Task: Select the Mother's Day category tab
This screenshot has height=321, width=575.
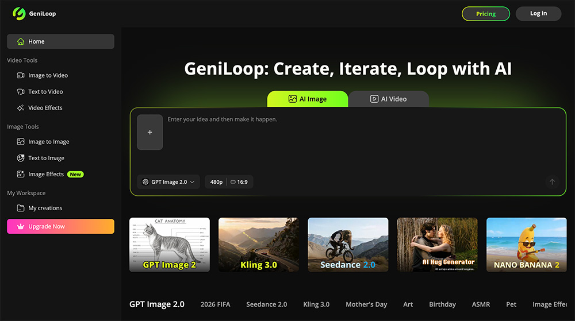Action: (x=366, y=304)
